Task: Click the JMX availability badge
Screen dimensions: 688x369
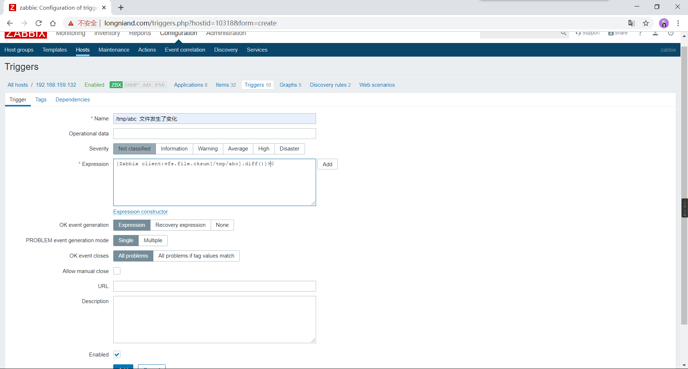Action: pos(147,85)
